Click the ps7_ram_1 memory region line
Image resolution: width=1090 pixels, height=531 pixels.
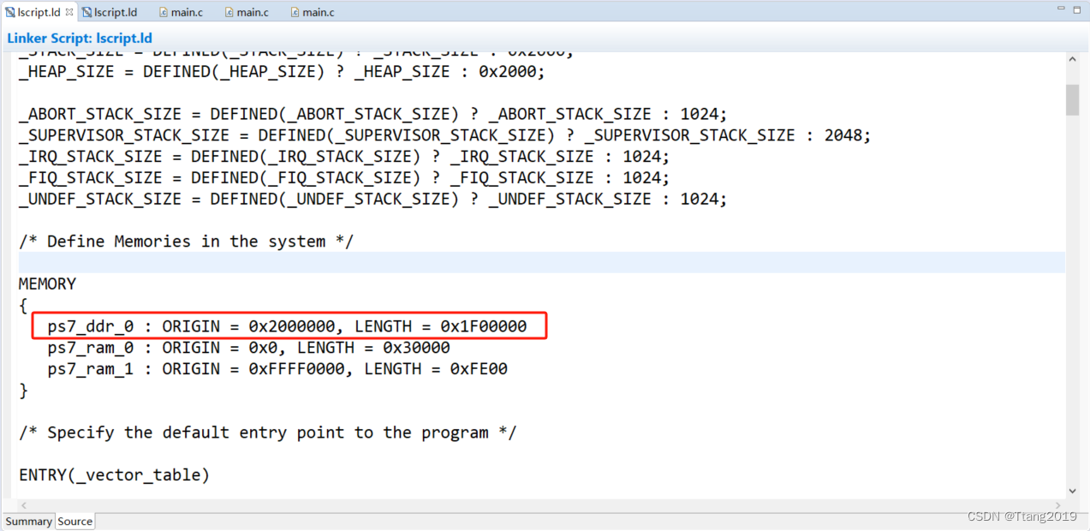[x=277, y=369]
